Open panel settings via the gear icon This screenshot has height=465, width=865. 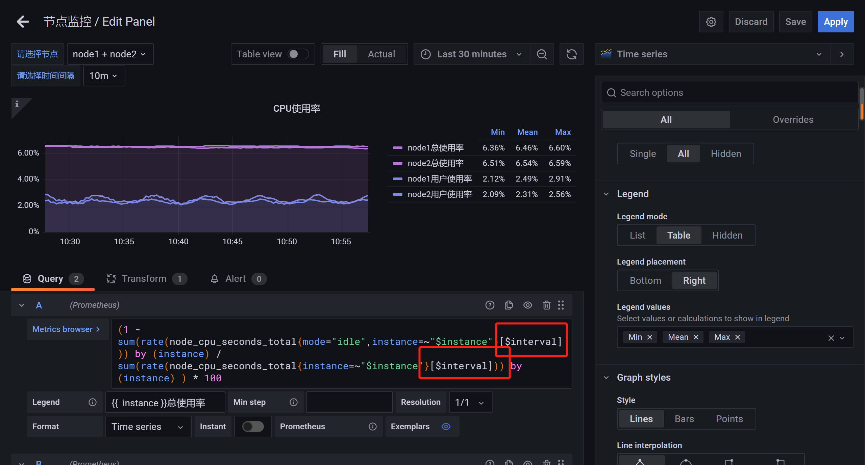(x=711, y=21)
